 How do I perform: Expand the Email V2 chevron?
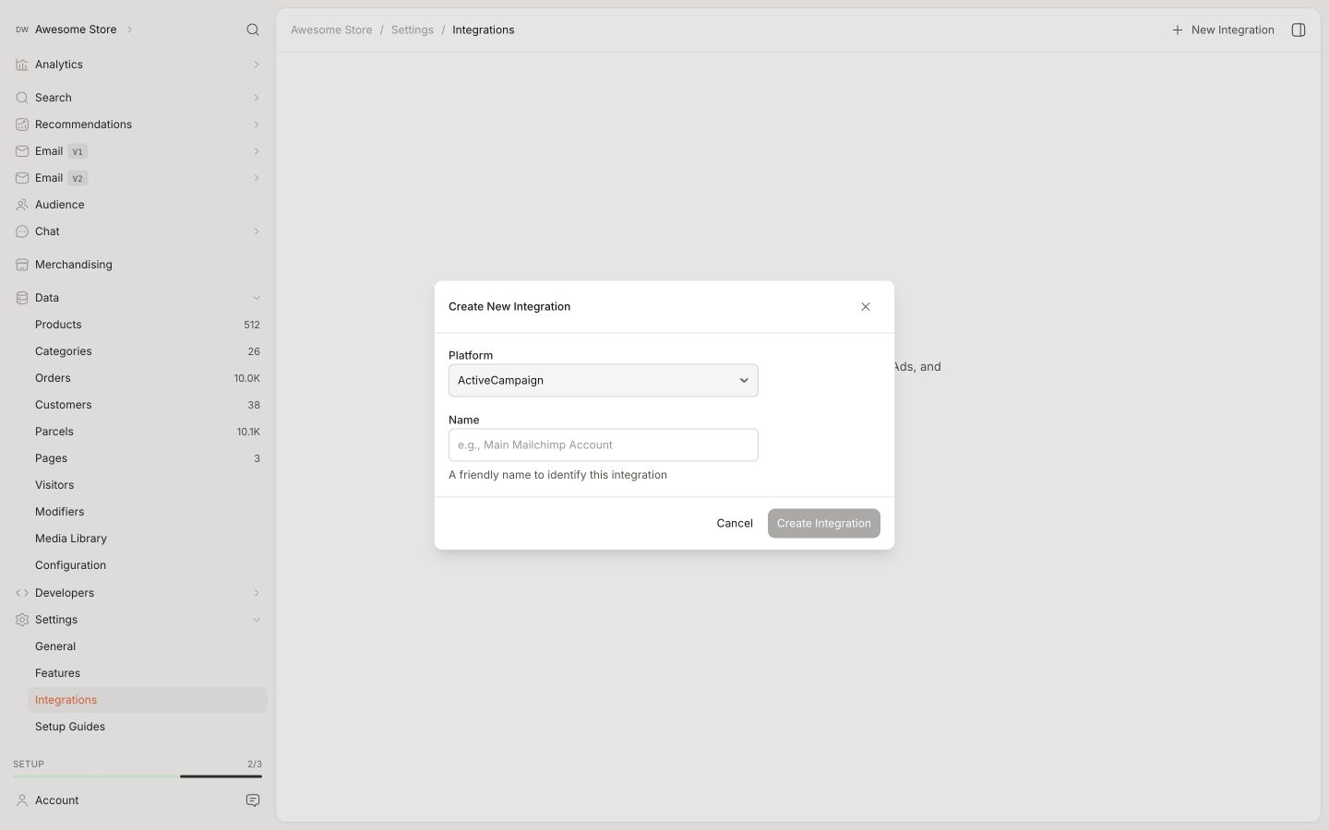[x=257, y=178]
